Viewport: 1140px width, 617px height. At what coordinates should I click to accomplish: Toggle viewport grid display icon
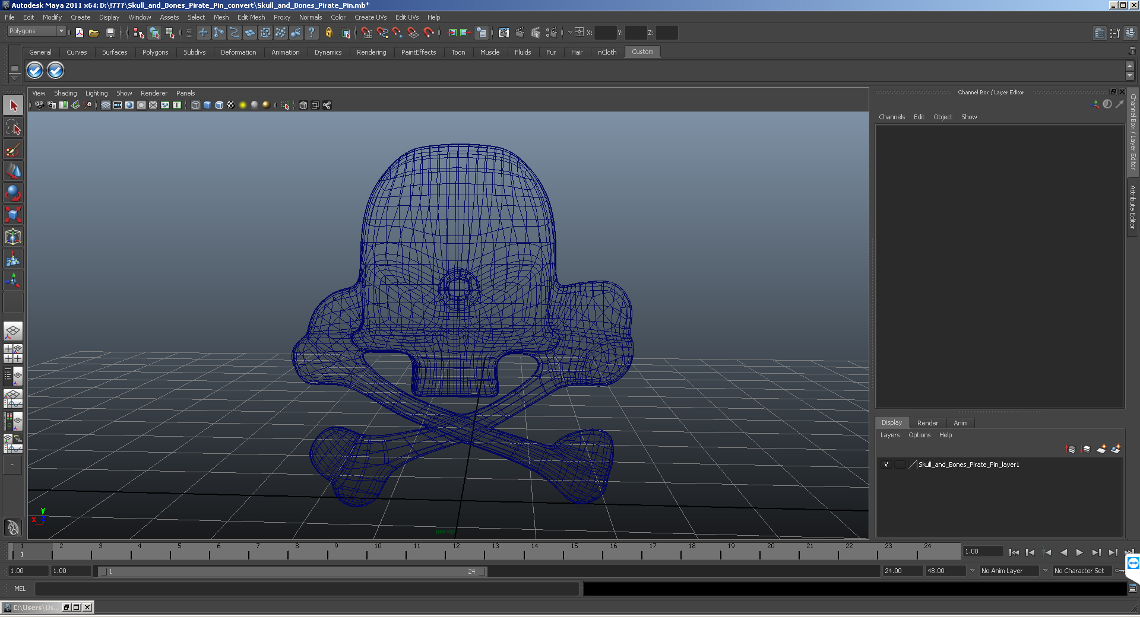click(x=106, y=105)
